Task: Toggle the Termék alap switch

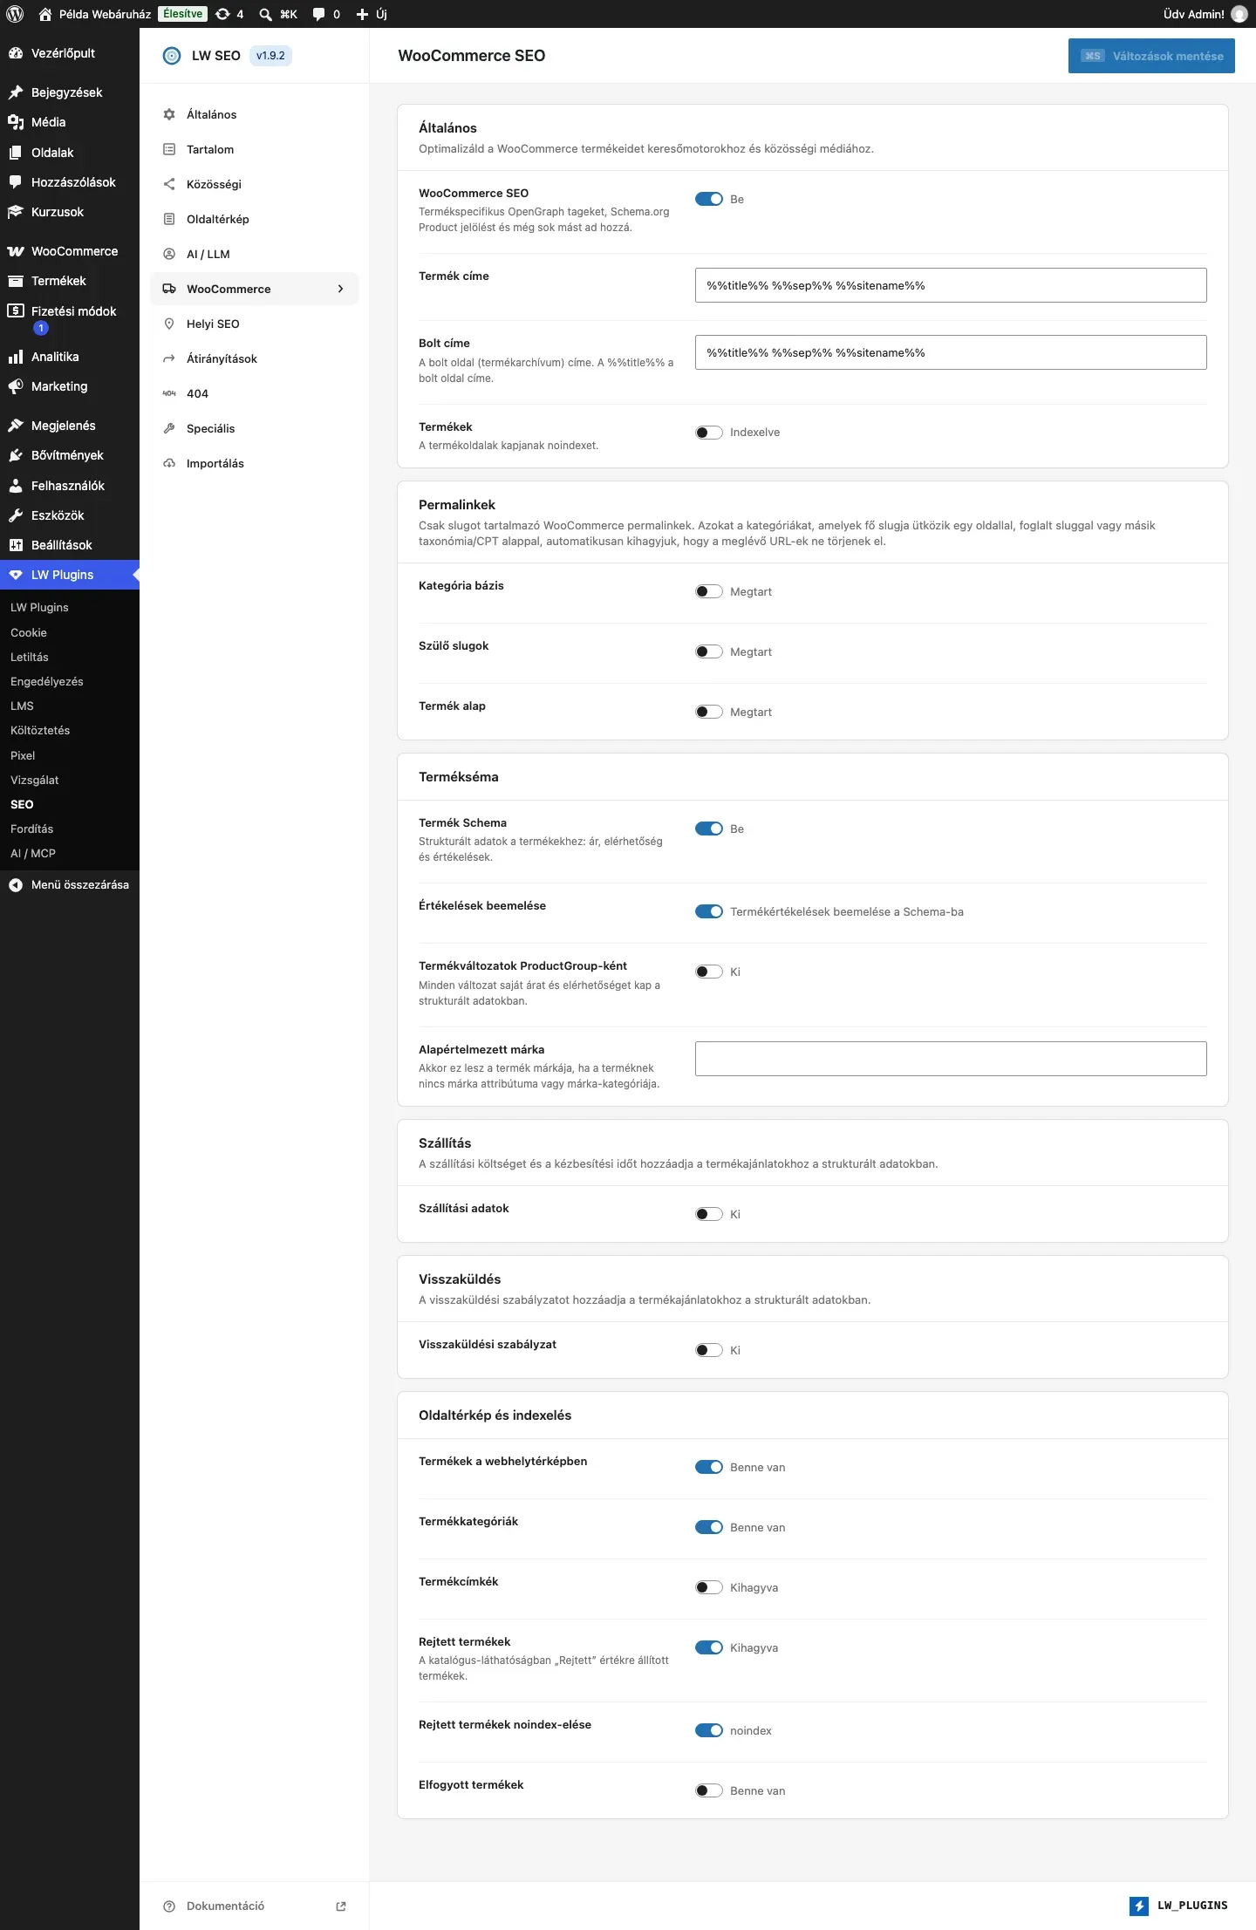Action: 709,712
